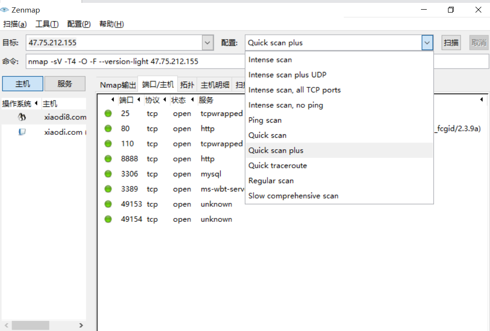490x331 pixels.
Task: Choose Quick scan profile
Action: 339,135
